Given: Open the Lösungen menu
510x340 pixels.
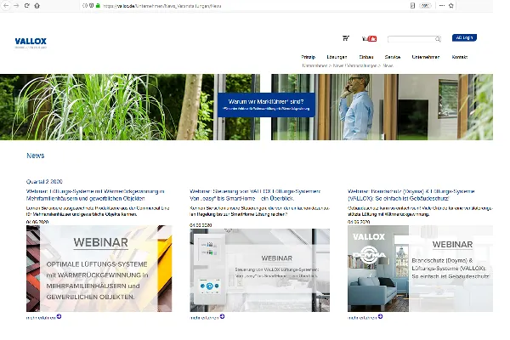Looking at the screenshot, I should (x=336, y=57).
